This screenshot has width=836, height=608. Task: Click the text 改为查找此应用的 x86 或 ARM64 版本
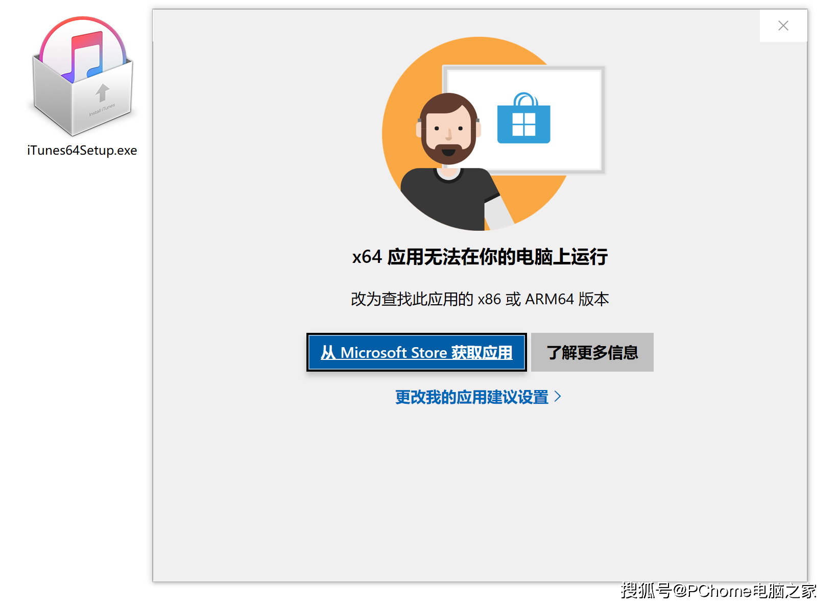pos(480,299)
